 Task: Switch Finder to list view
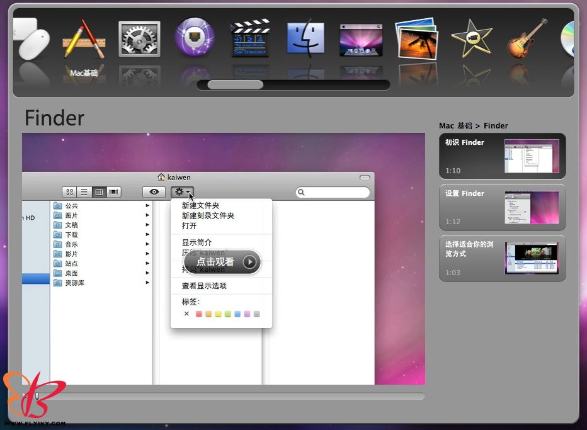click(x=84, y=192)
